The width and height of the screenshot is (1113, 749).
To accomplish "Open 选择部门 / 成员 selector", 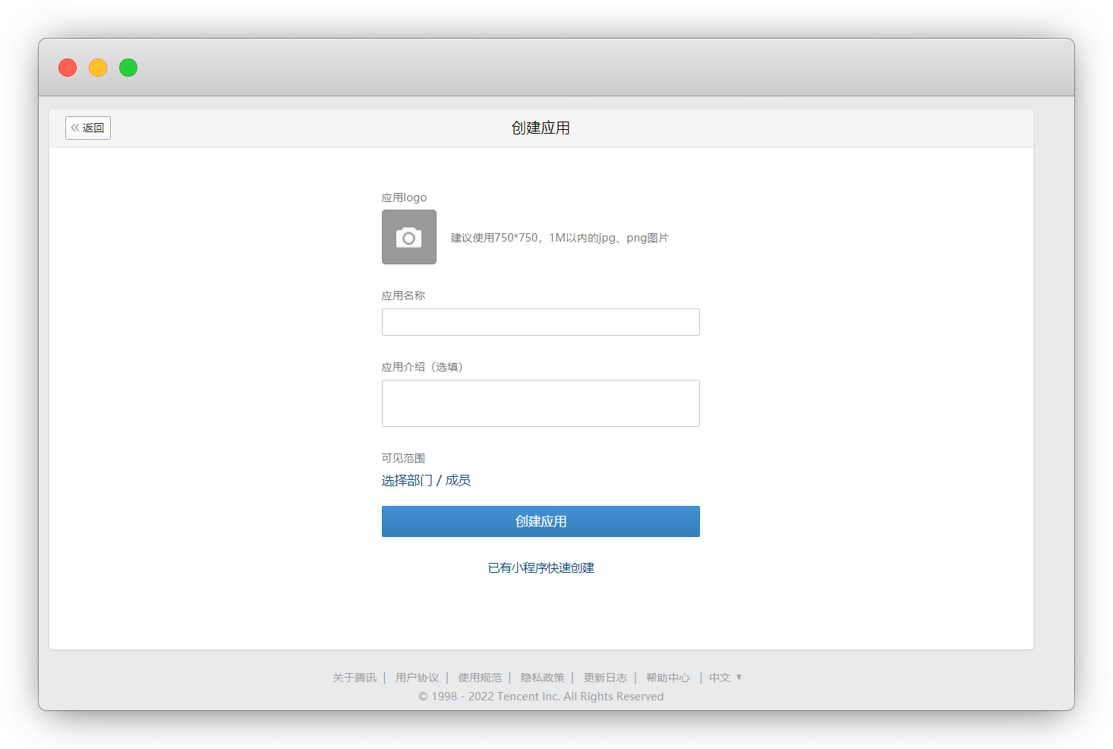I will (426, 480).
